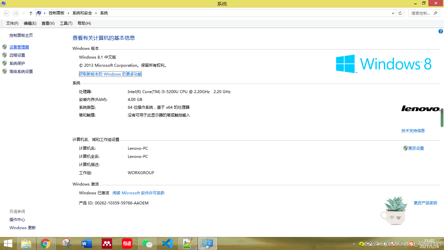Click the 中 language toggle on Sogou floating cup
Screen dimensions: 444x250
(x=392, y=217)
